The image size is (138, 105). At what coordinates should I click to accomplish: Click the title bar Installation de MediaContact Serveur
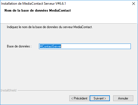(x=33, y=4)
